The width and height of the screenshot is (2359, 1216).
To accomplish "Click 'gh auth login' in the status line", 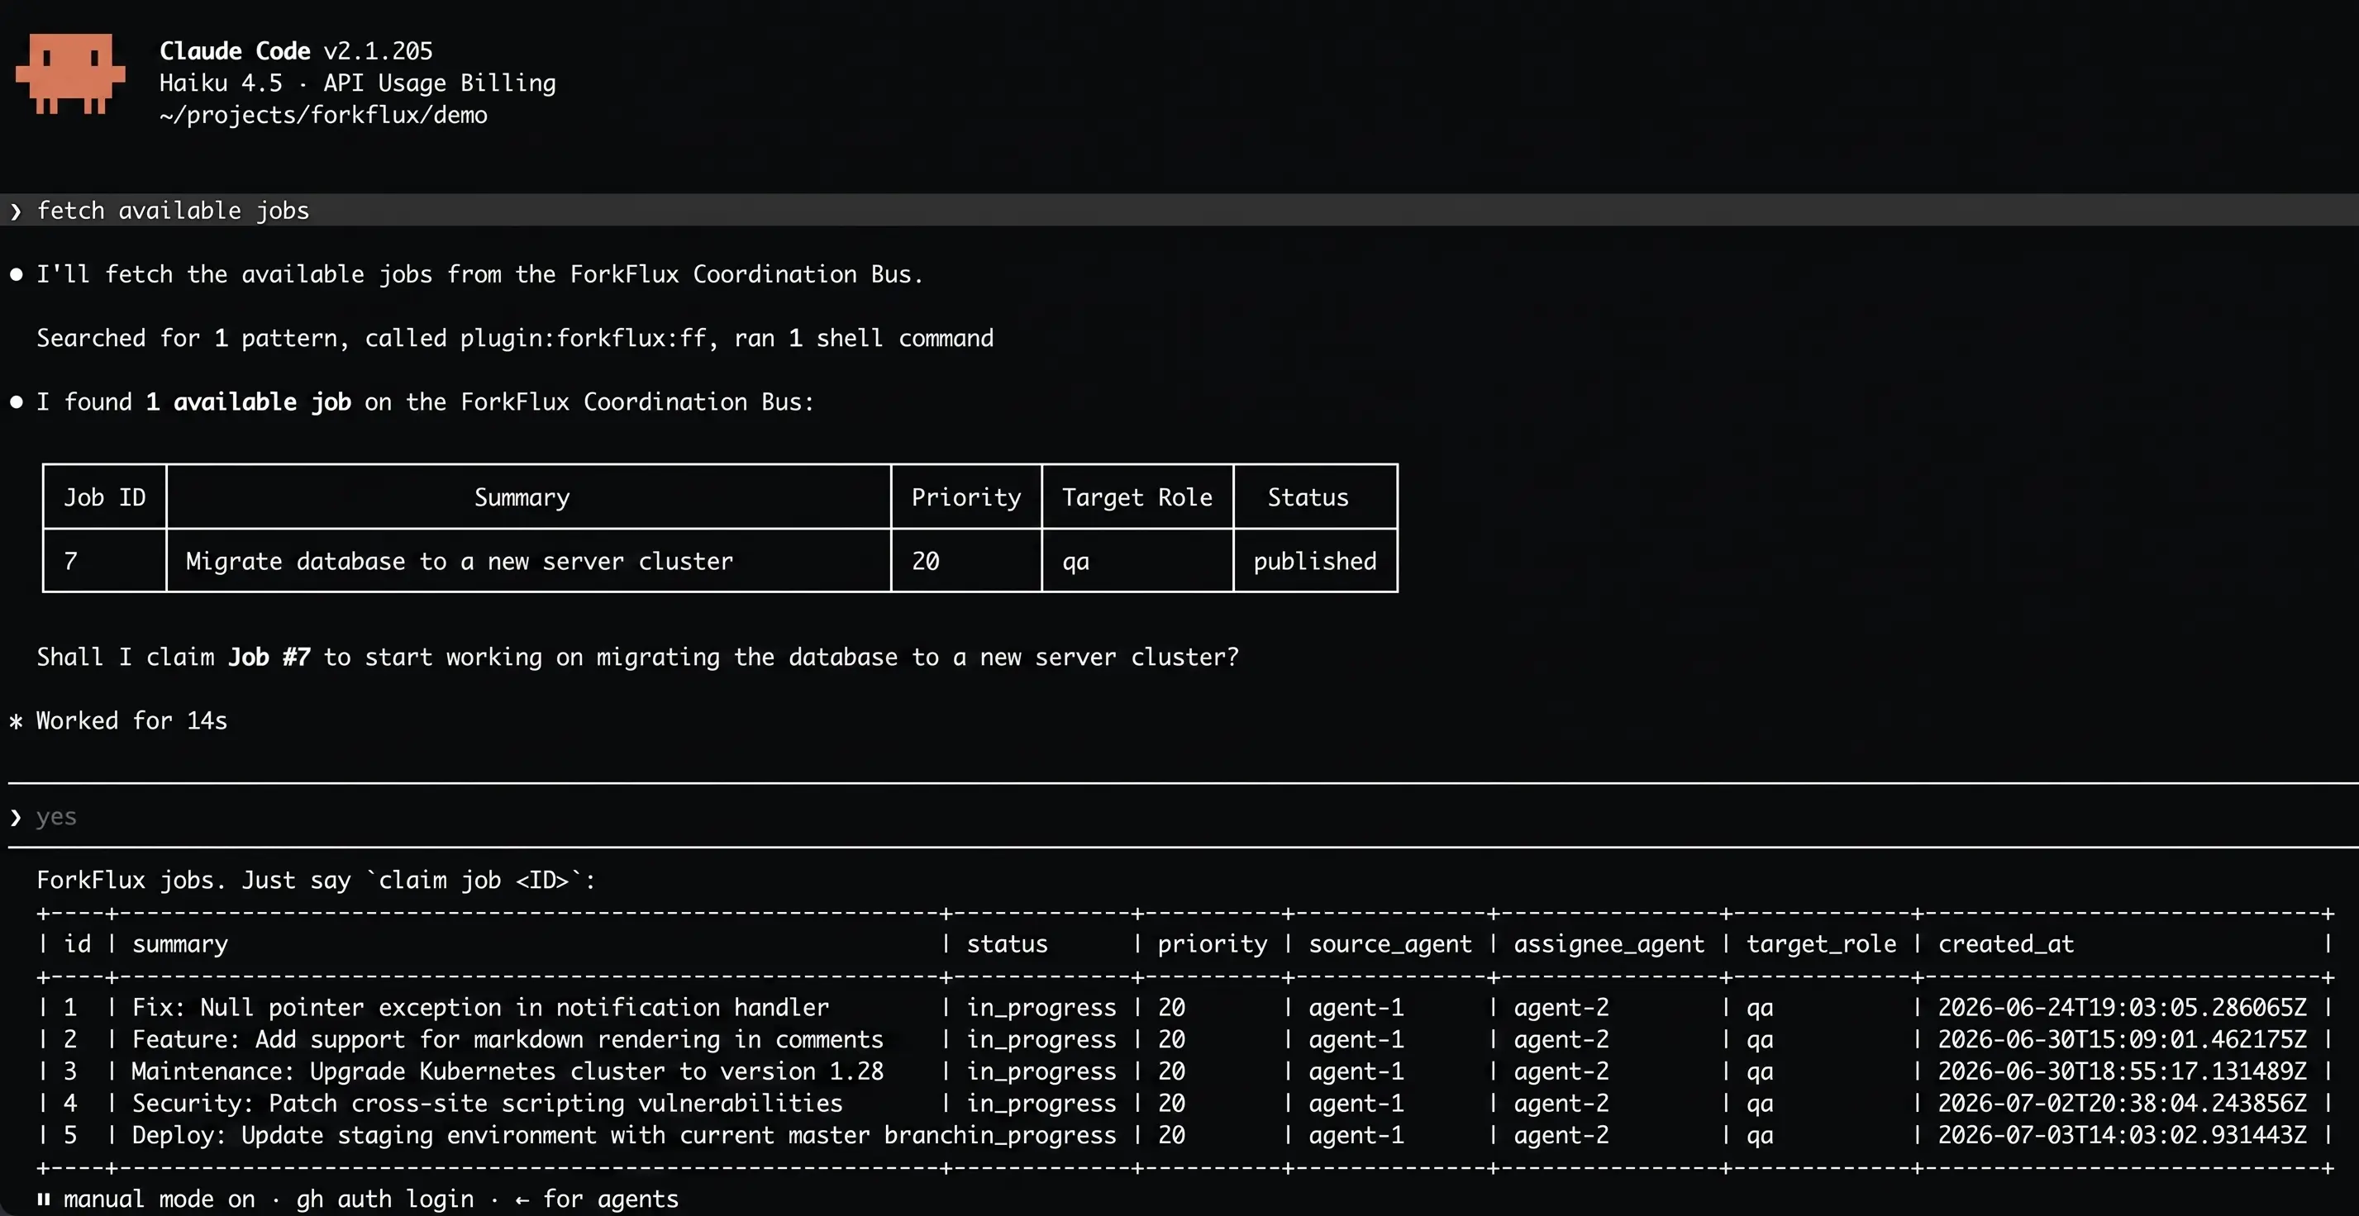I will pos(385,1199).
